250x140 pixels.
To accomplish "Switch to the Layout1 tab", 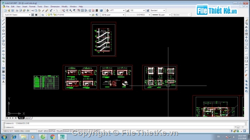I will [29, 118].
